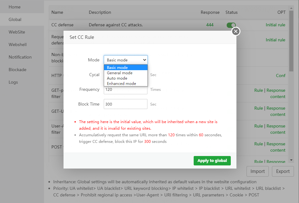Viewport: 299px width, 203px height.
Task: Open Rule link in POST row
Action: click(258, 144)
